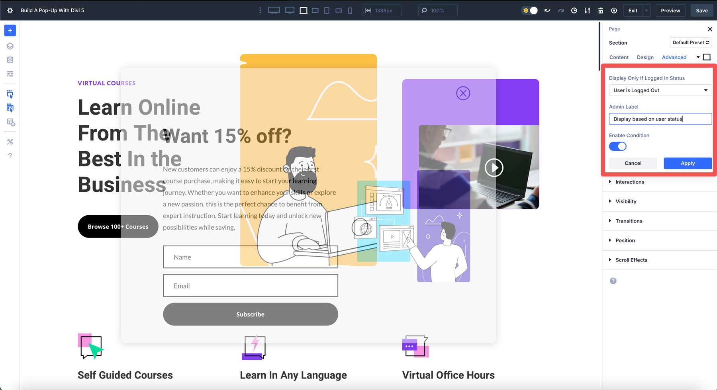Switch to desktop preview mode
Screen dimensions: 717x390
click(x=274, y=10)
